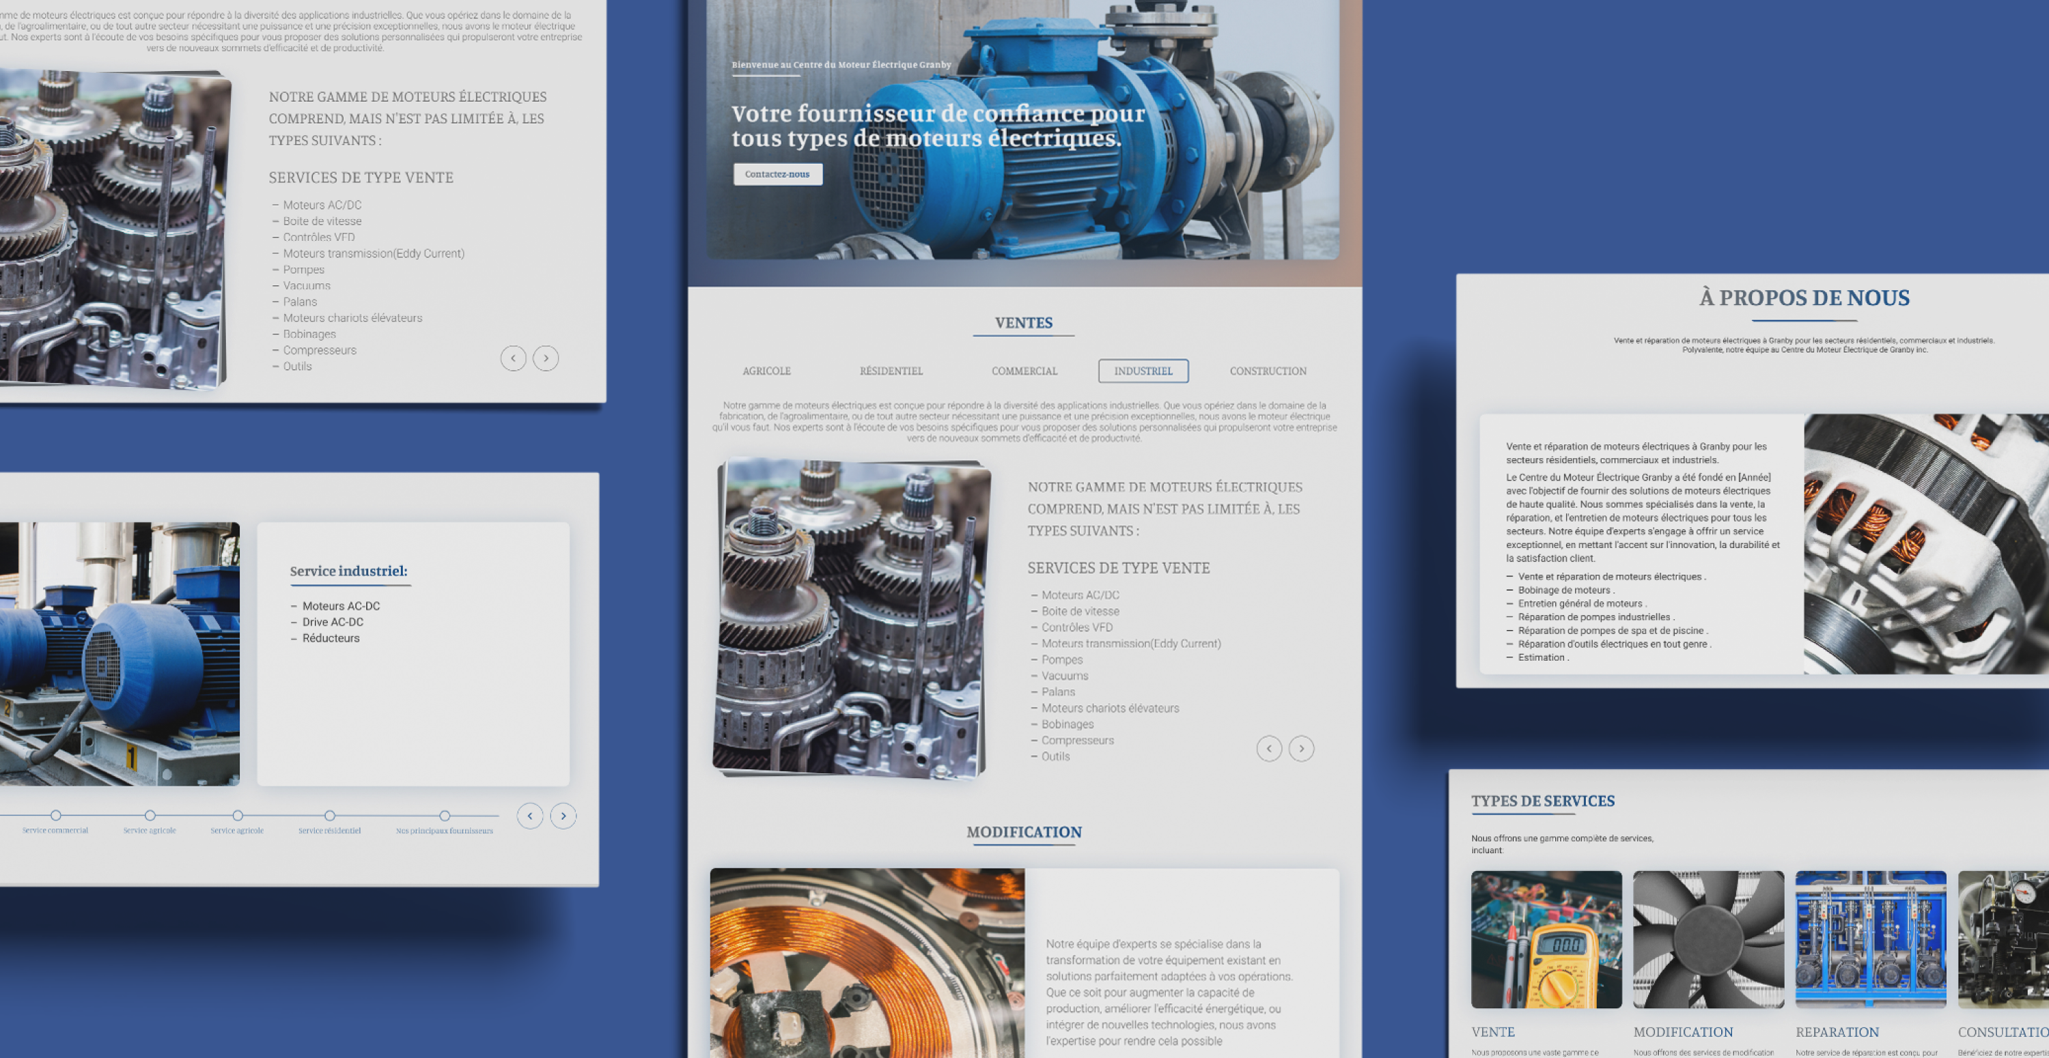This screenshot has width=2049, height=1058.
Task: Click next arrow beside services timeline
Action: pyautogui.click(x=563, y=816)
